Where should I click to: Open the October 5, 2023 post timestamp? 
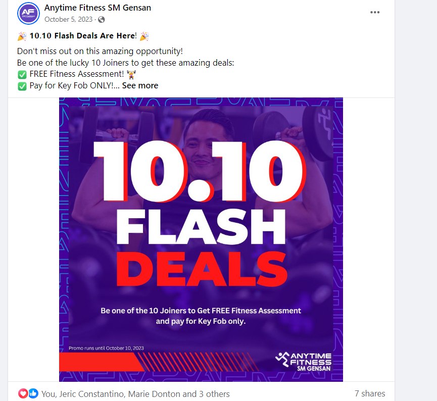[68, 20]
